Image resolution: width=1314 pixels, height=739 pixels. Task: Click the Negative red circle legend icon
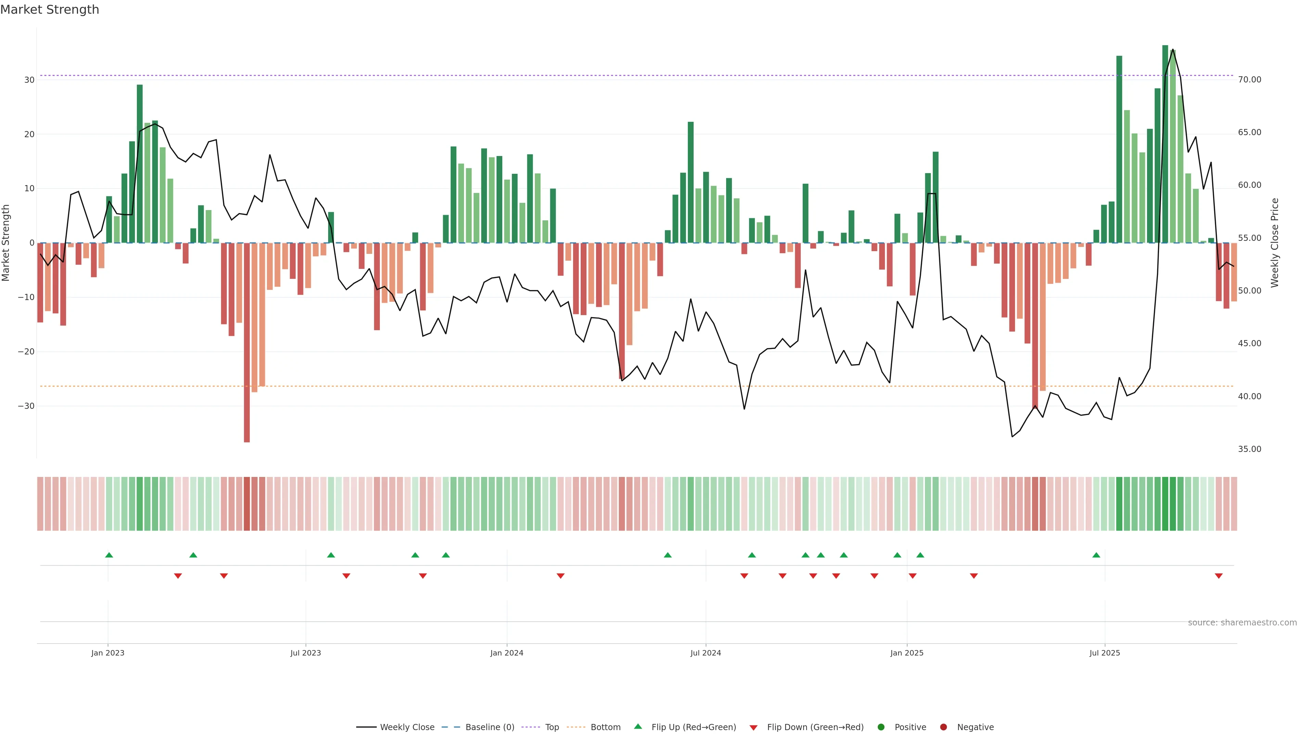[x=943, y=727]
